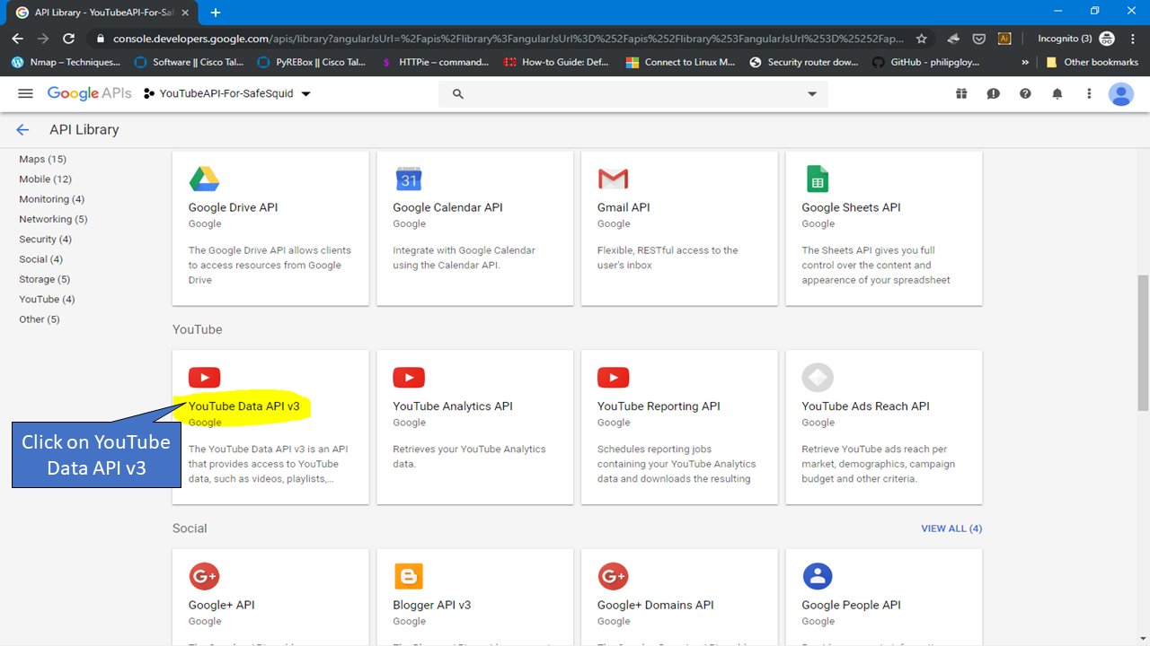Click the Google APIs logo
1150x646 pixels.
click(x=90, y=93)
